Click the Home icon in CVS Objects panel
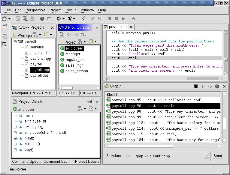Image resolution: width=230 pixels, height=175 pixels. pos(62,34)
